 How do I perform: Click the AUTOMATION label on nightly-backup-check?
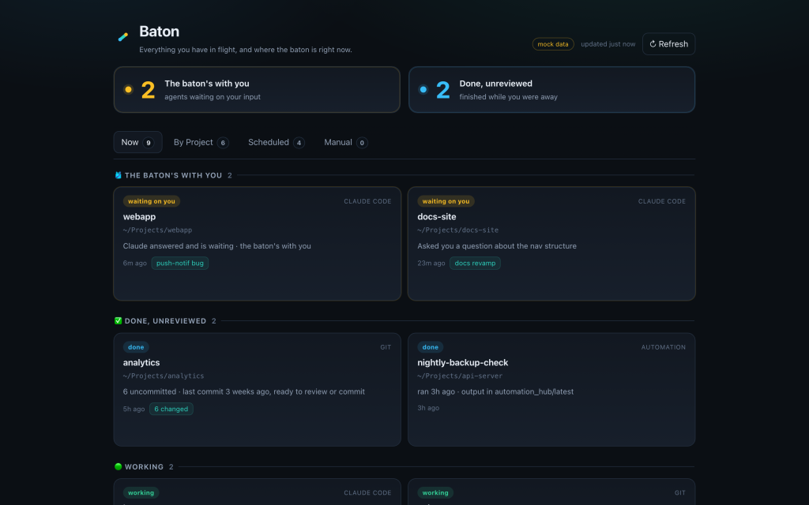click(664, 347)
